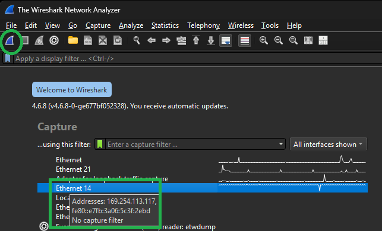Toggle packet list colorization
Image resolution: width=382 pixels, height=231 pixels.
[x=245, y=40]
